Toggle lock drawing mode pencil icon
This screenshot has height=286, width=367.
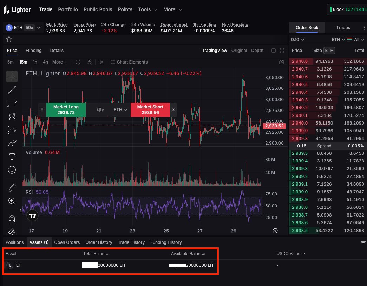[12, 232]
